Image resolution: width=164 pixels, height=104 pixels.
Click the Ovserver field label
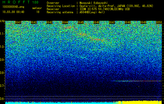click(53, 3)
